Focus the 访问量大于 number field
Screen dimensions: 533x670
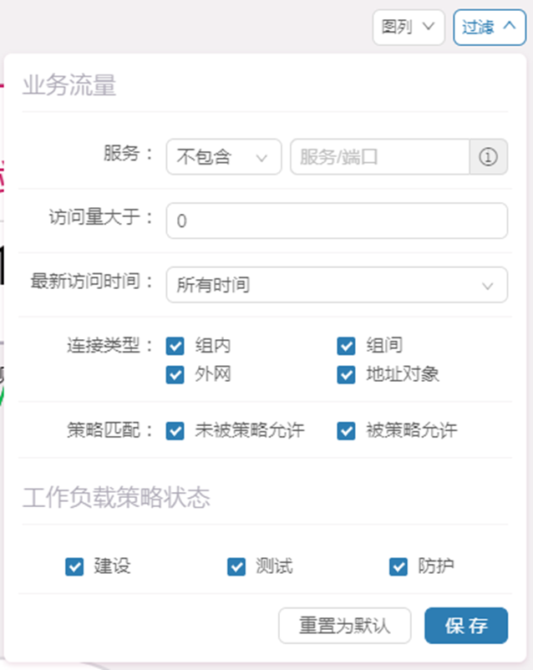336,221
